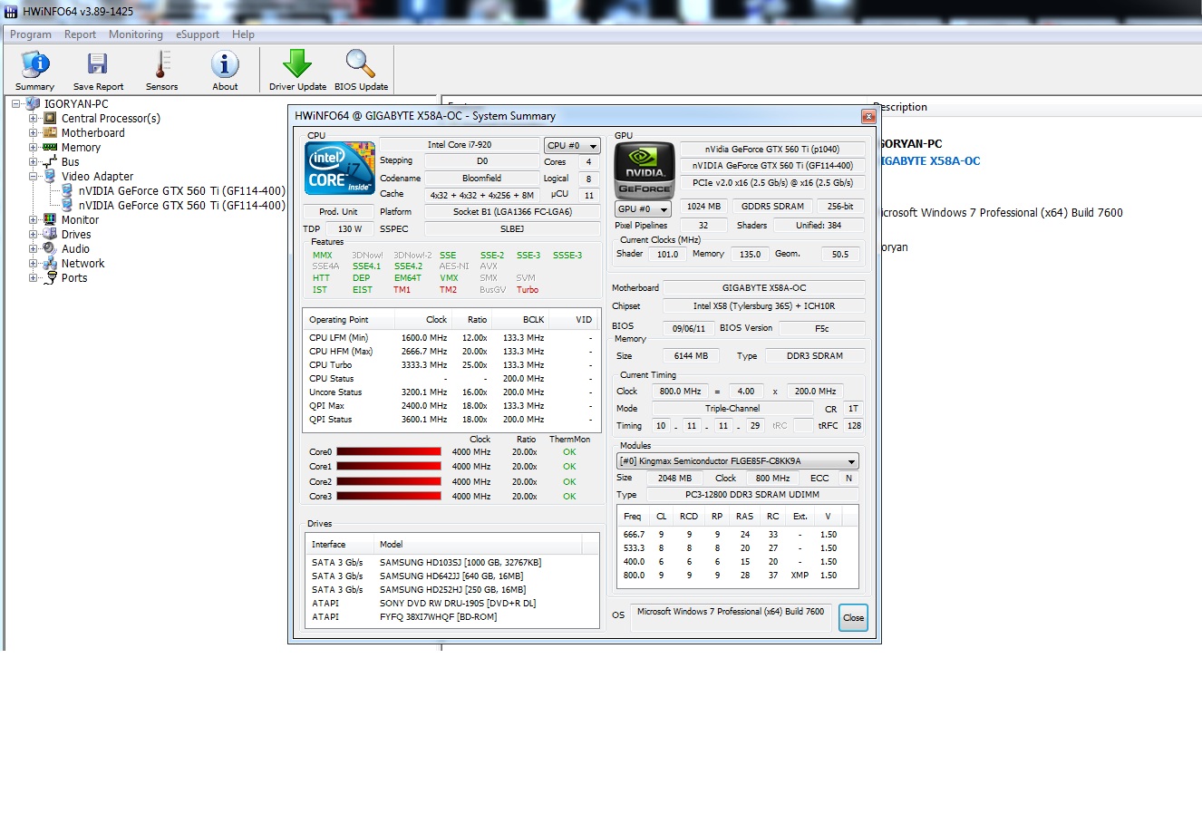This screenshot has height=813, width=1202.
Task: Select the SAMSUNG HD103SJ drive row
Action: pyautogui.click(x=452, y=562)
